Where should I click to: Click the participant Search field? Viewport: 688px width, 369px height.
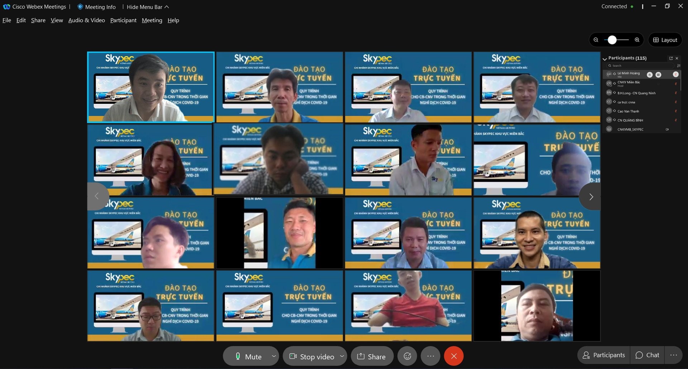[640, 65]
